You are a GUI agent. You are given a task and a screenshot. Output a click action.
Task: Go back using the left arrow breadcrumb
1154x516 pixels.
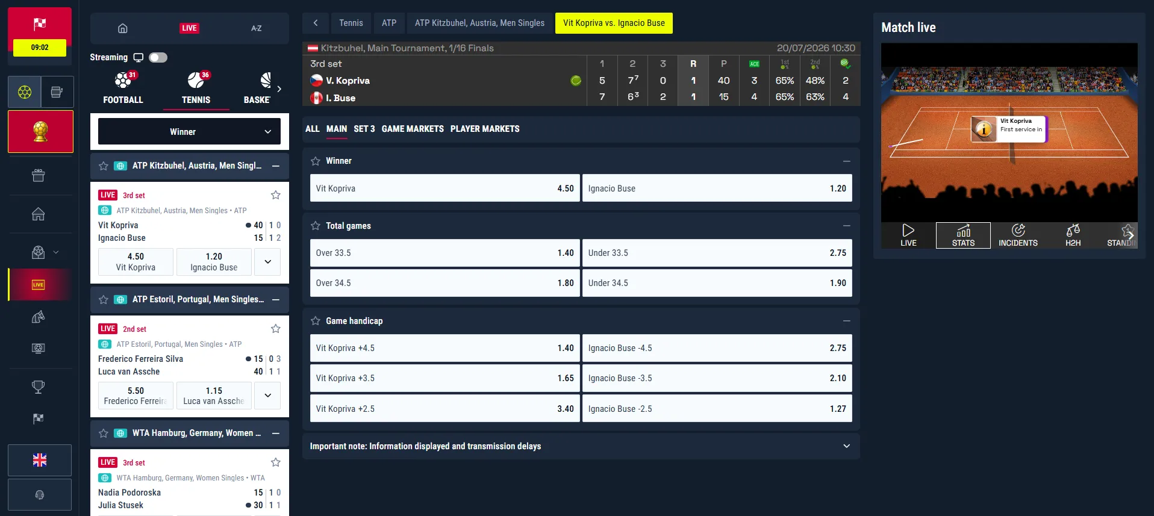click(316, 23)
